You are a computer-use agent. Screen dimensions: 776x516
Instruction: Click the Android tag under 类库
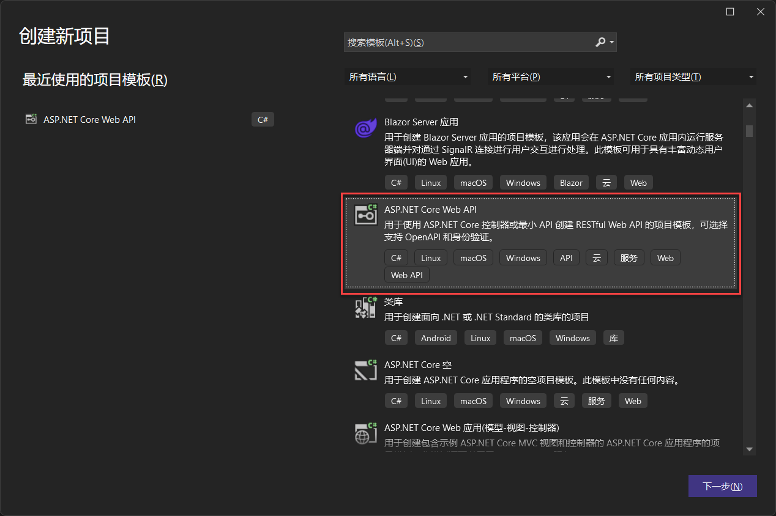pos(436,337)
